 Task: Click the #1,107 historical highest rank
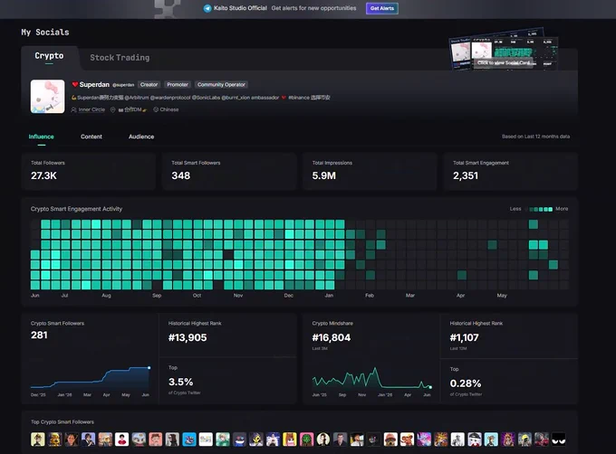tap(464, 337)
